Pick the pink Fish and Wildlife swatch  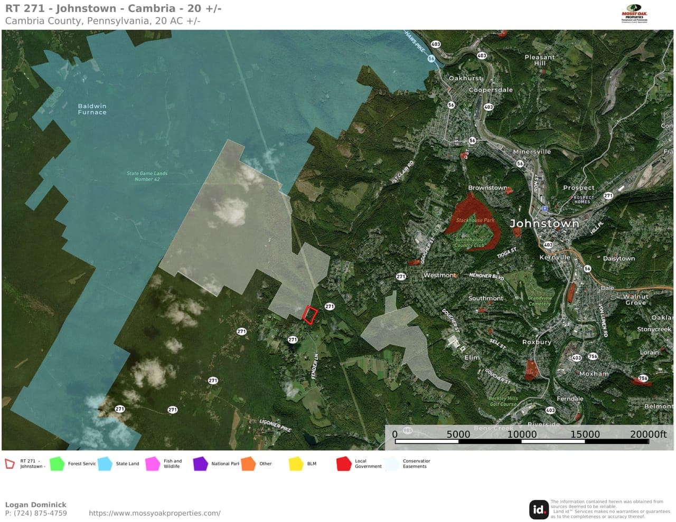click(x=153, y=464)
